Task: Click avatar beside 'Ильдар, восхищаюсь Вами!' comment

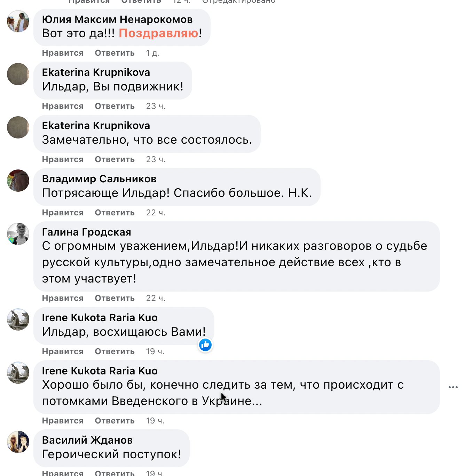Action: 18,319
